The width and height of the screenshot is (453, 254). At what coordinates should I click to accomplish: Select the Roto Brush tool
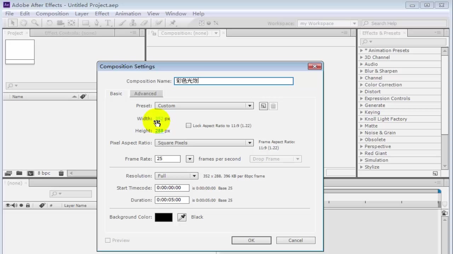click(x=159, y=23)
